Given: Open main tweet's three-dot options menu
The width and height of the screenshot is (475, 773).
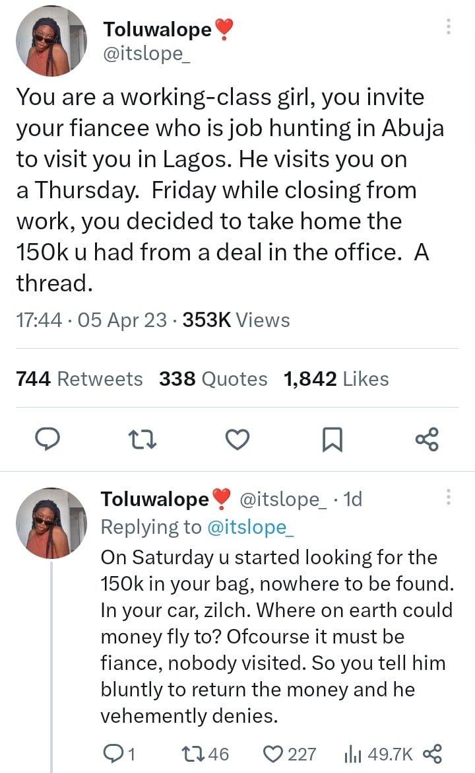Looking at the screenshot, I should click(x=449, y=27).
